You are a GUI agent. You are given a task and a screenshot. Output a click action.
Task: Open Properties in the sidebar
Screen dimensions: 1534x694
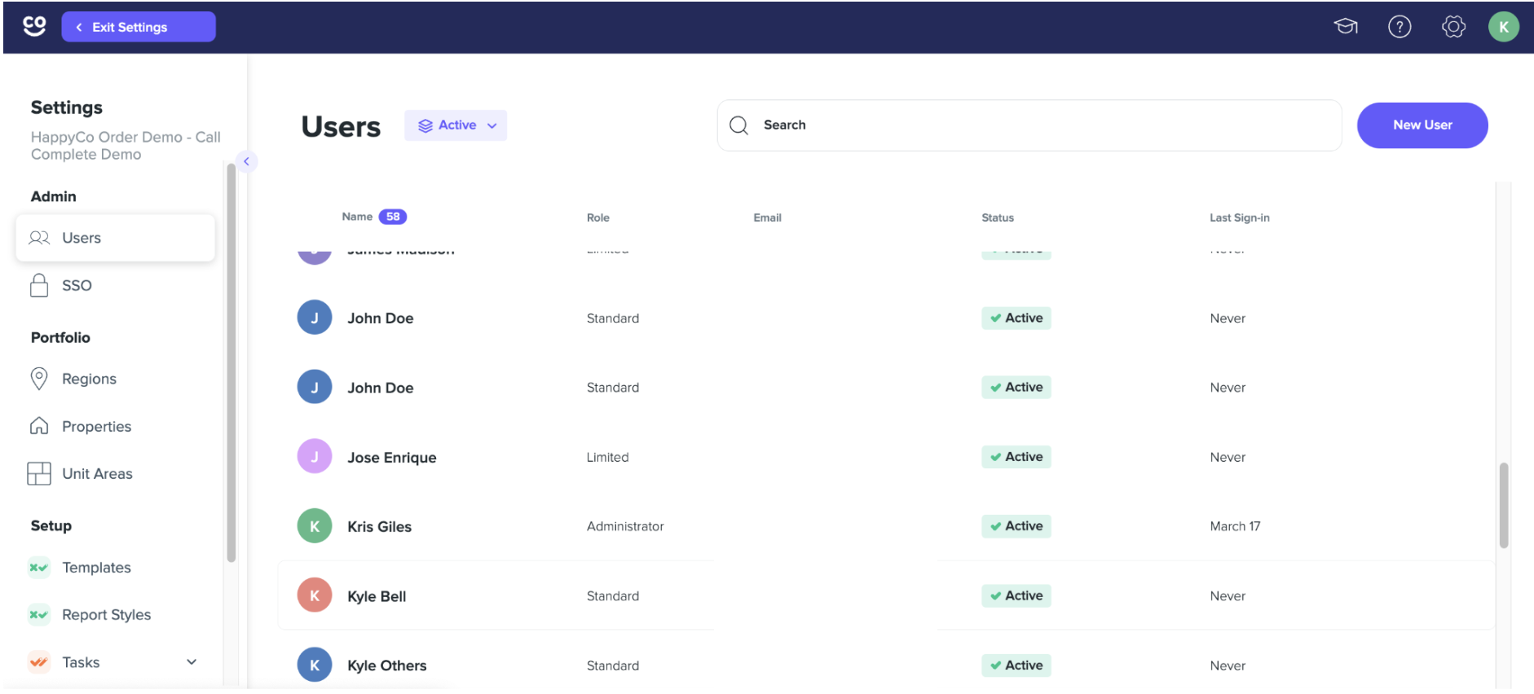pyautogui.click(x=96, y=427)
